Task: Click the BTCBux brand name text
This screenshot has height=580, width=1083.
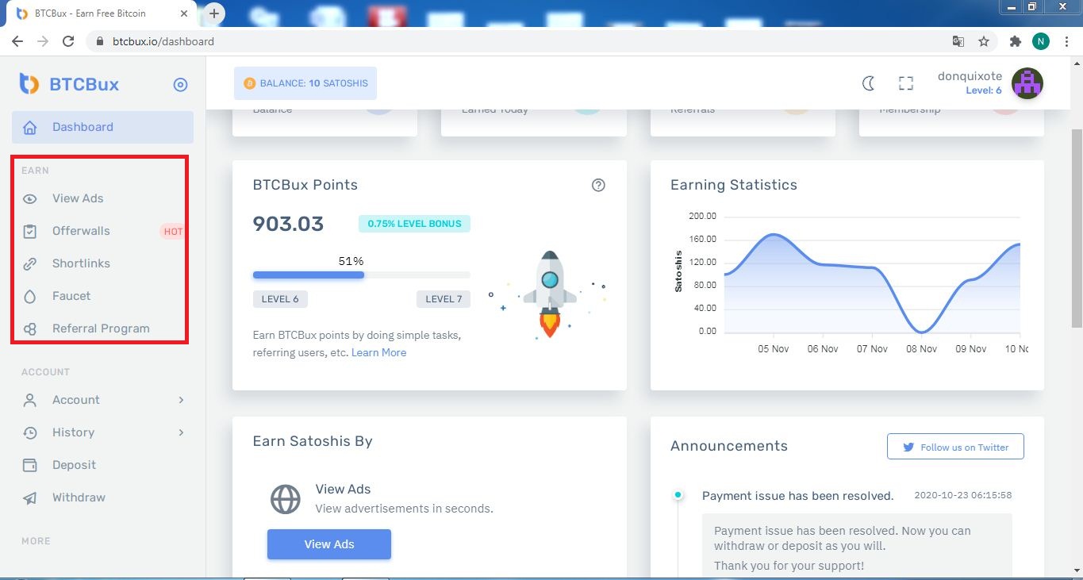Action: tap(84, 85)
